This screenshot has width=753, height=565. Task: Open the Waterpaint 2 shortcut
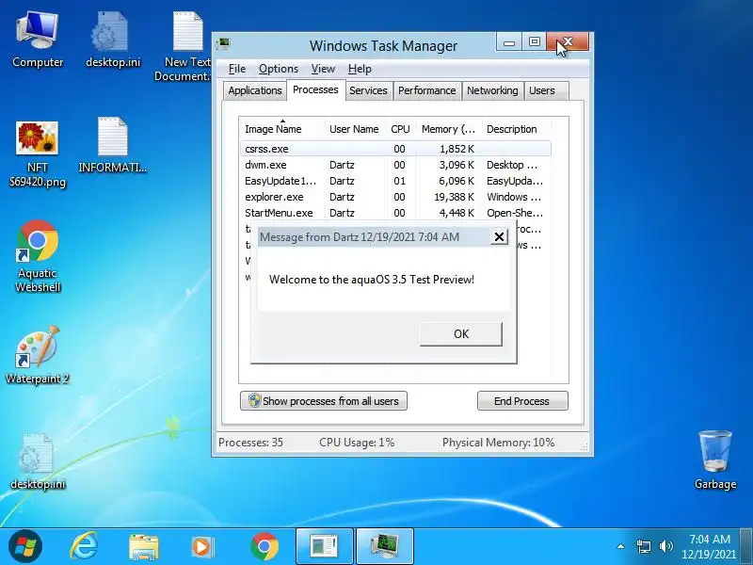[x=38, y=356]
